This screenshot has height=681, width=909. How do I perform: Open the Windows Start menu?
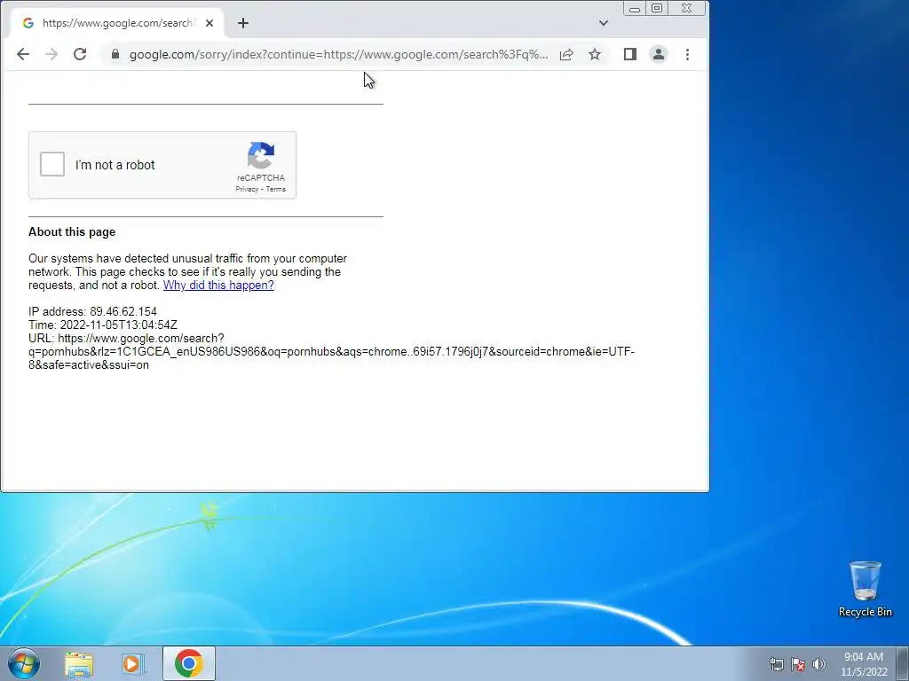[24, 663]
